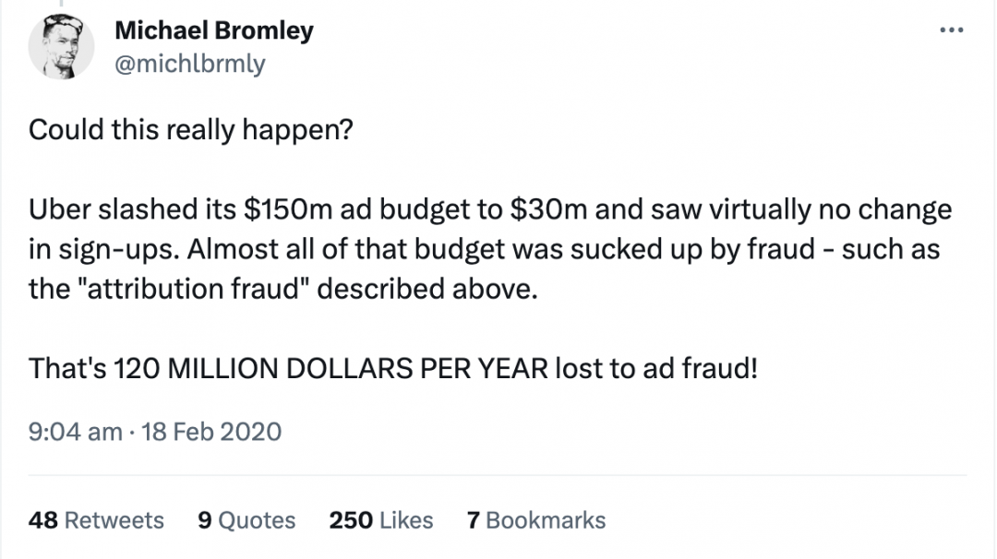The image size is (997, 559).
Task: Click the "120 MILLION DOLLARS PER YEAR" text
Action: pyautogui.click(x=330, y=368)
